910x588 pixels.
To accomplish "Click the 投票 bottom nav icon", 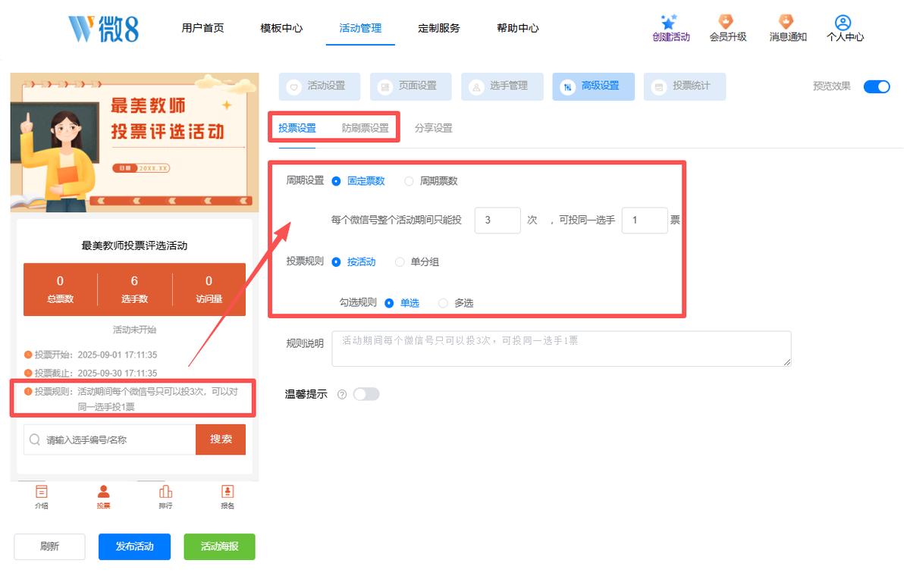I will point(104,492).
